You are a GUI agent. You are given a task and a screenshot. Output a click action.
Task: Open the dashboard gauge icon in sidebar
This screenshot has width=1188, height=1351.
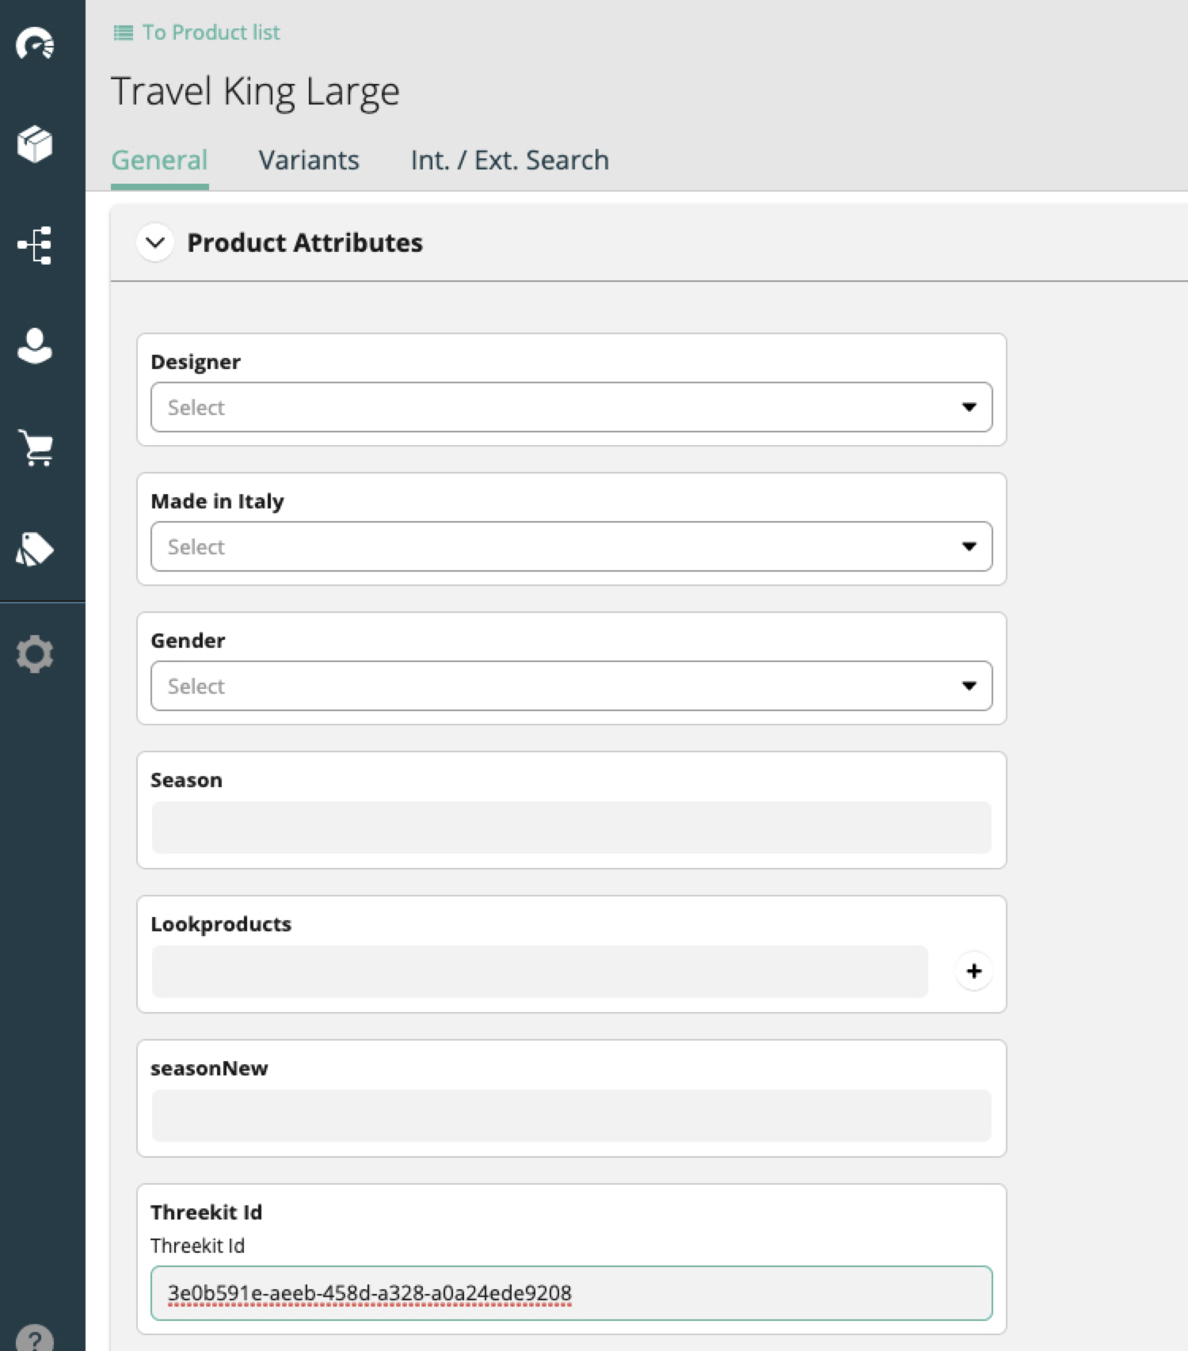pos(35,44)
